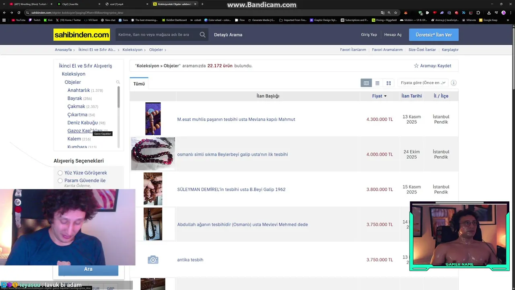This screenshot has height=290, width=515.
Task: Show more bookmarks with the double chevron
Action: tap(508, 20)
